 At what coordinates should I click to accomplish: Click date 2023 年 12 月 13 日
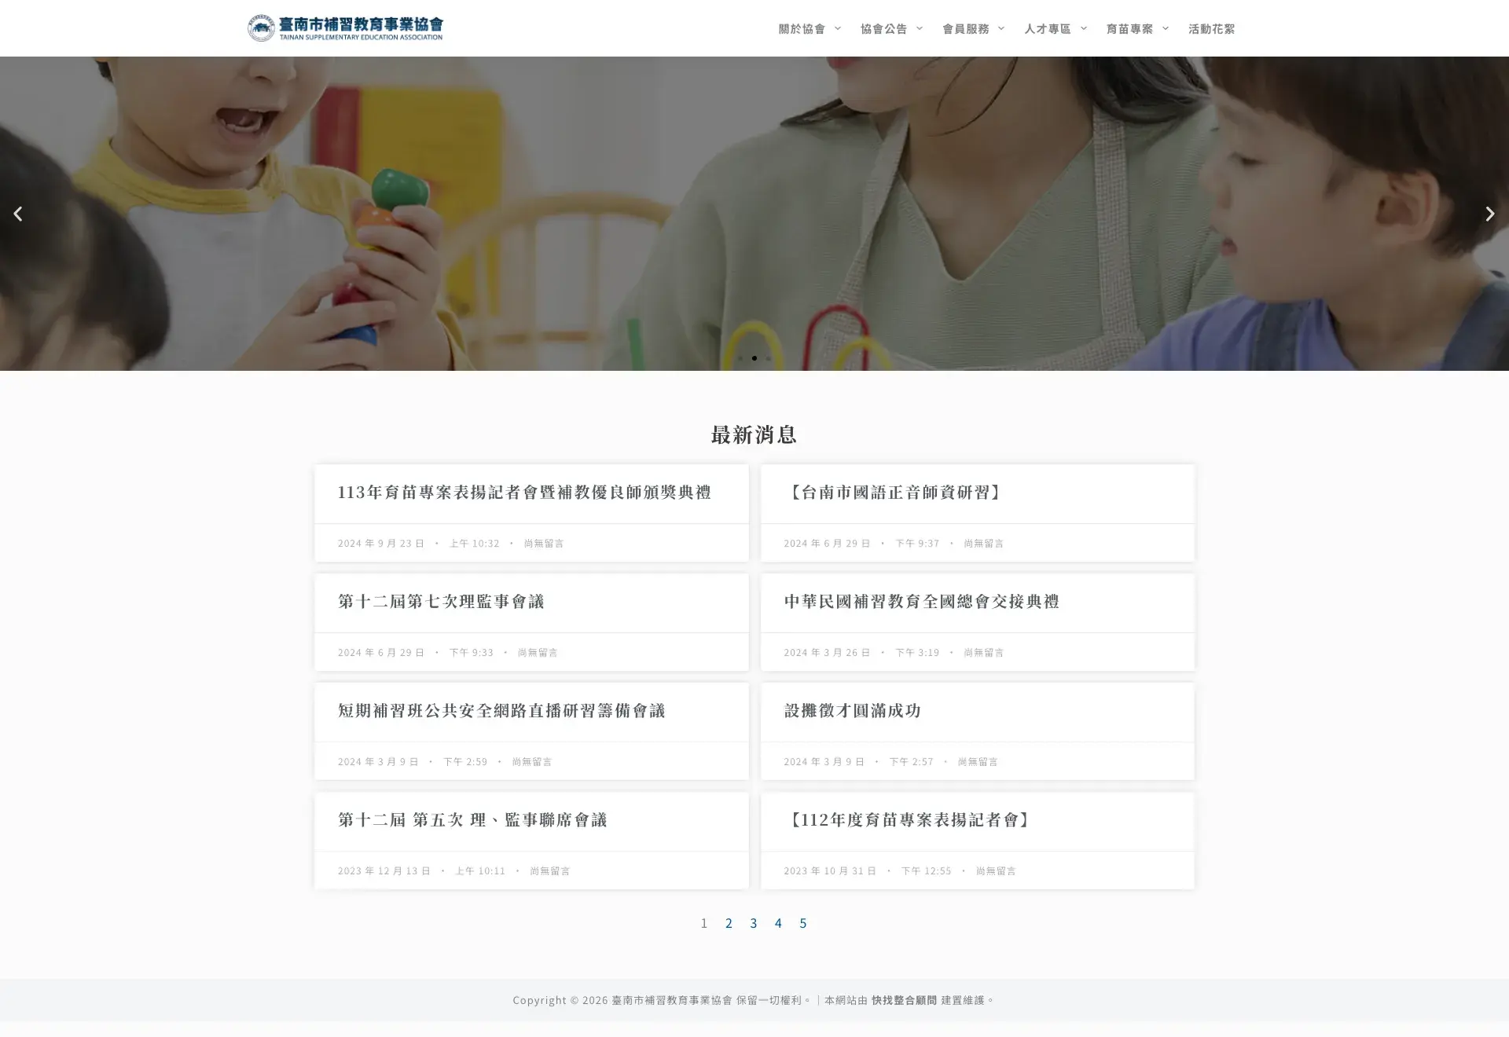[384, 870]
